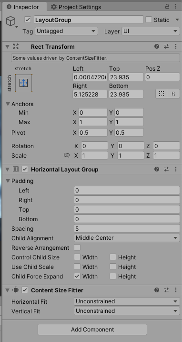Screen dimensions: 182x342
Task: Uncheck Child Force Expand Width
Action: pos(77,277)
